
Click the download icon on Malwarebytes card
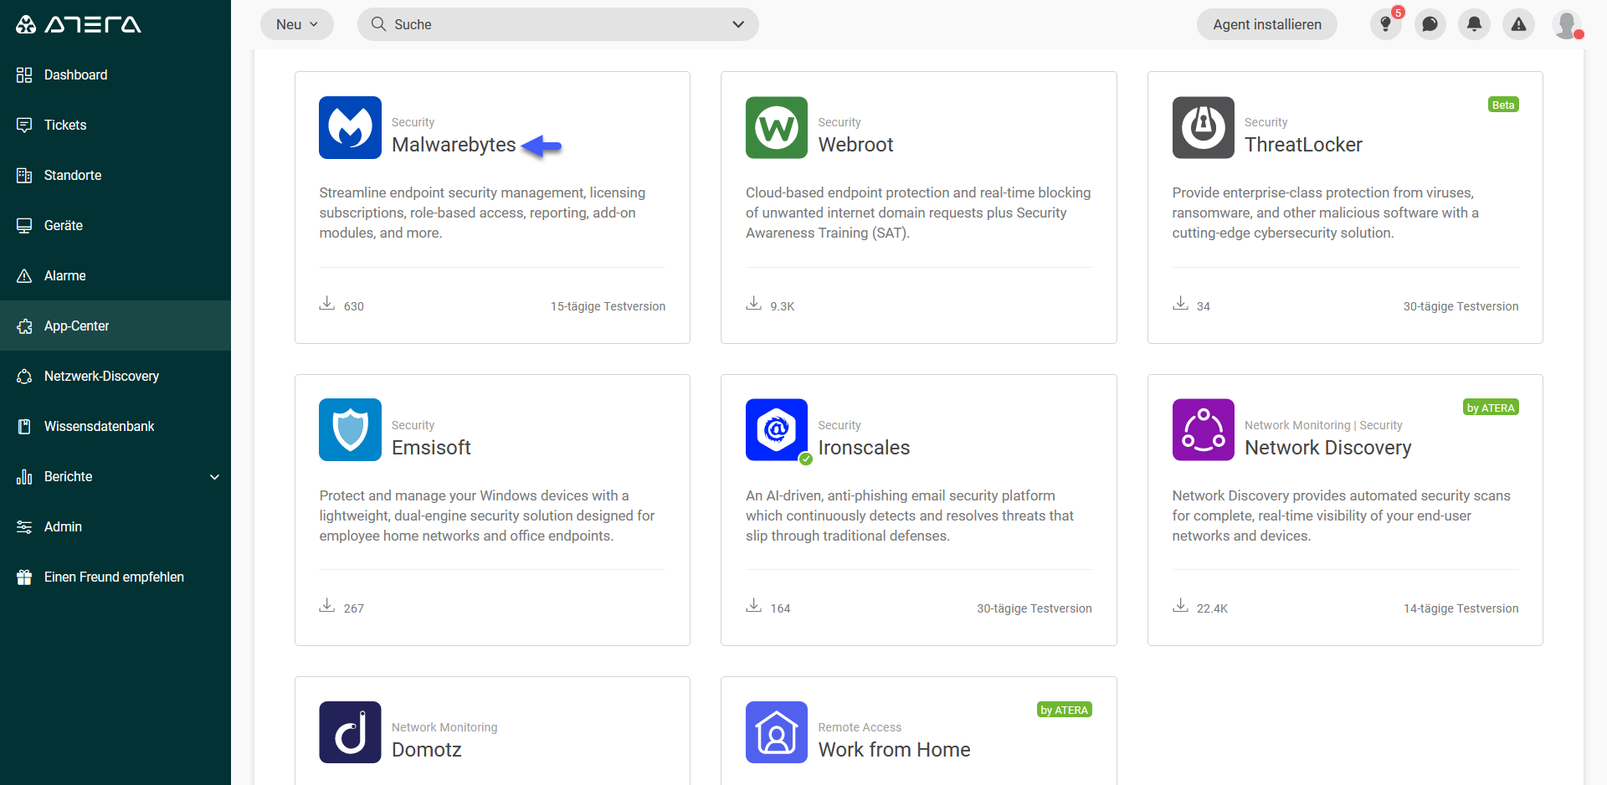326,303
